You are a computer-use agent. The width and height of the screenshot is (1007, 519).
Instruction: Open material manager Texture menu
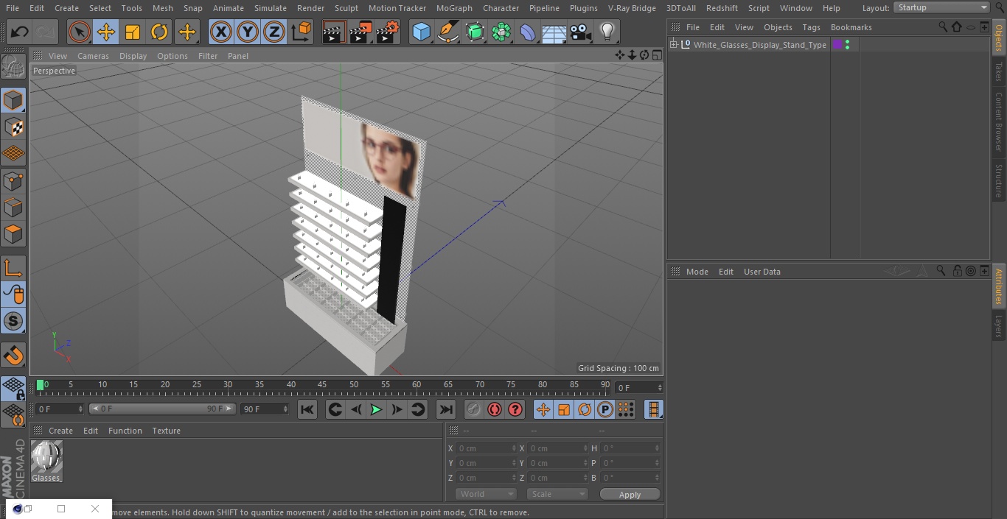tap(166, 431)
